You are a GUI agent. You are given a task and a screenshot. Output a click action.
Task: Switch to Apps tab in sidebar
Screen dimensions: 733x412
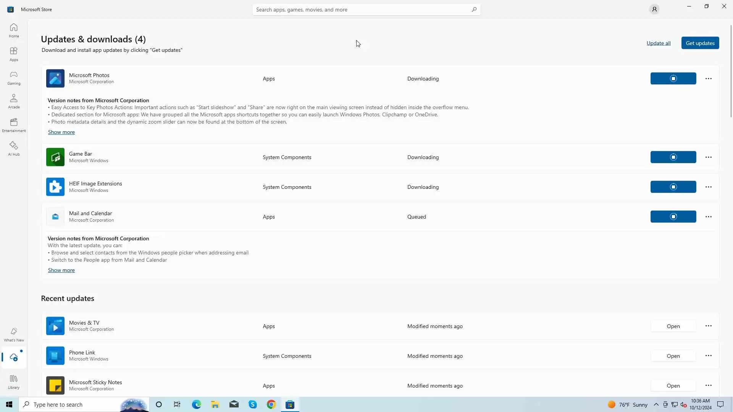14,54
